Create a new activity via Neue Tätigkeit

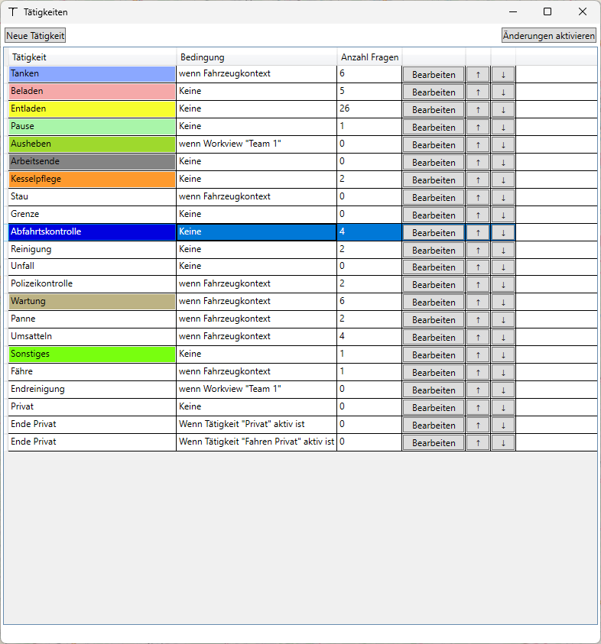tap(35, 36)
